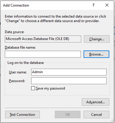Focus the Password input box
Screen dimensions: 115x123
(x=69, y=81)
